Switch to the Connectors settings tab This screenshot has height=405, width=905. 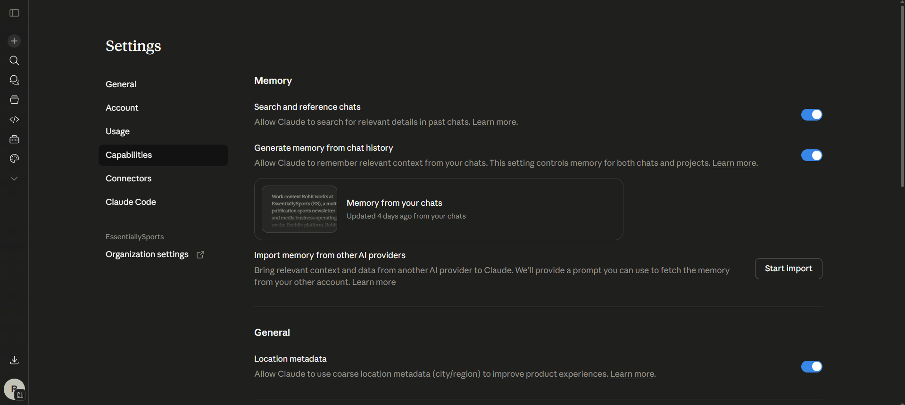(x=128, y=178)
